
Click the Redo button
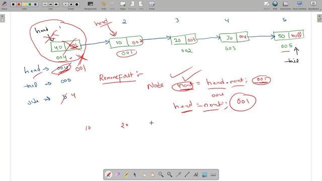pyautogui.click(x=112, y=5)
